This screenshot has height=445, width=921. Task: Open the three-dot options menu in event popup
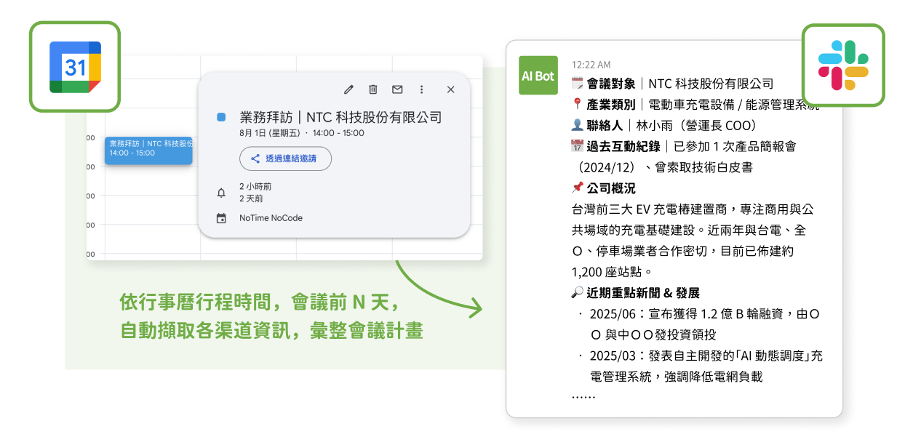[421, 89]
